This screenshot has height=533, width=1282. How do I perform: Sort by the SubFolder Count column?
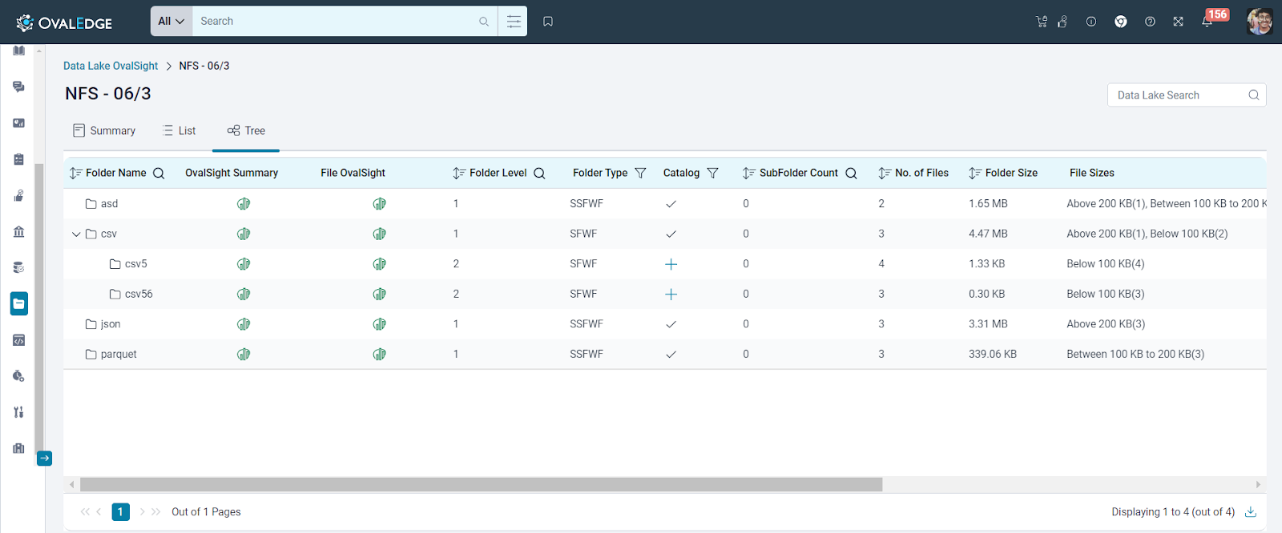749,173
